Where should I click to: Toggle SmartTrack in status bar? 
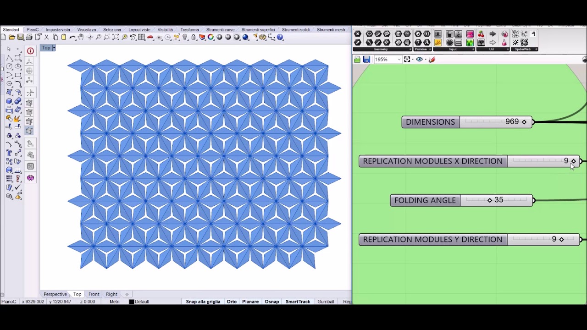coord(298,302)
